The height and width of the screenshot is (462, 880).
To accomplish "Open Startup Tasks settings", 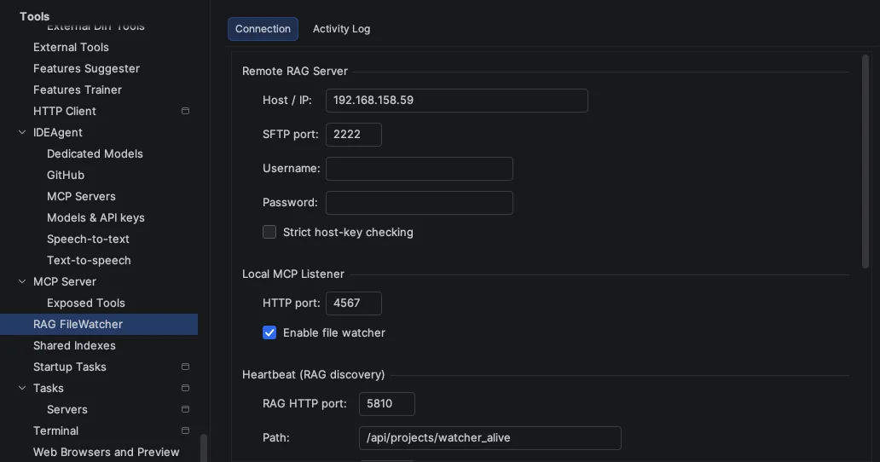I will click(70, 367).
